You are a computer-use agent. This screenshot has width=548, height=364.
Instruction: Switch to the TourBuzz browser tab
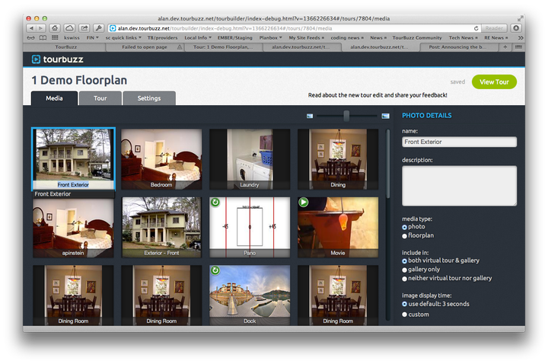(65, 47)
